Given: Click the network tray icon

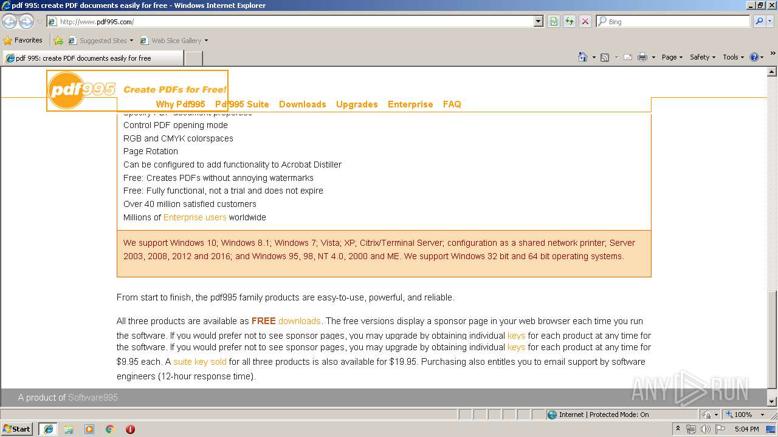Looking at the screenshot, I should click(x=691, y=429).
